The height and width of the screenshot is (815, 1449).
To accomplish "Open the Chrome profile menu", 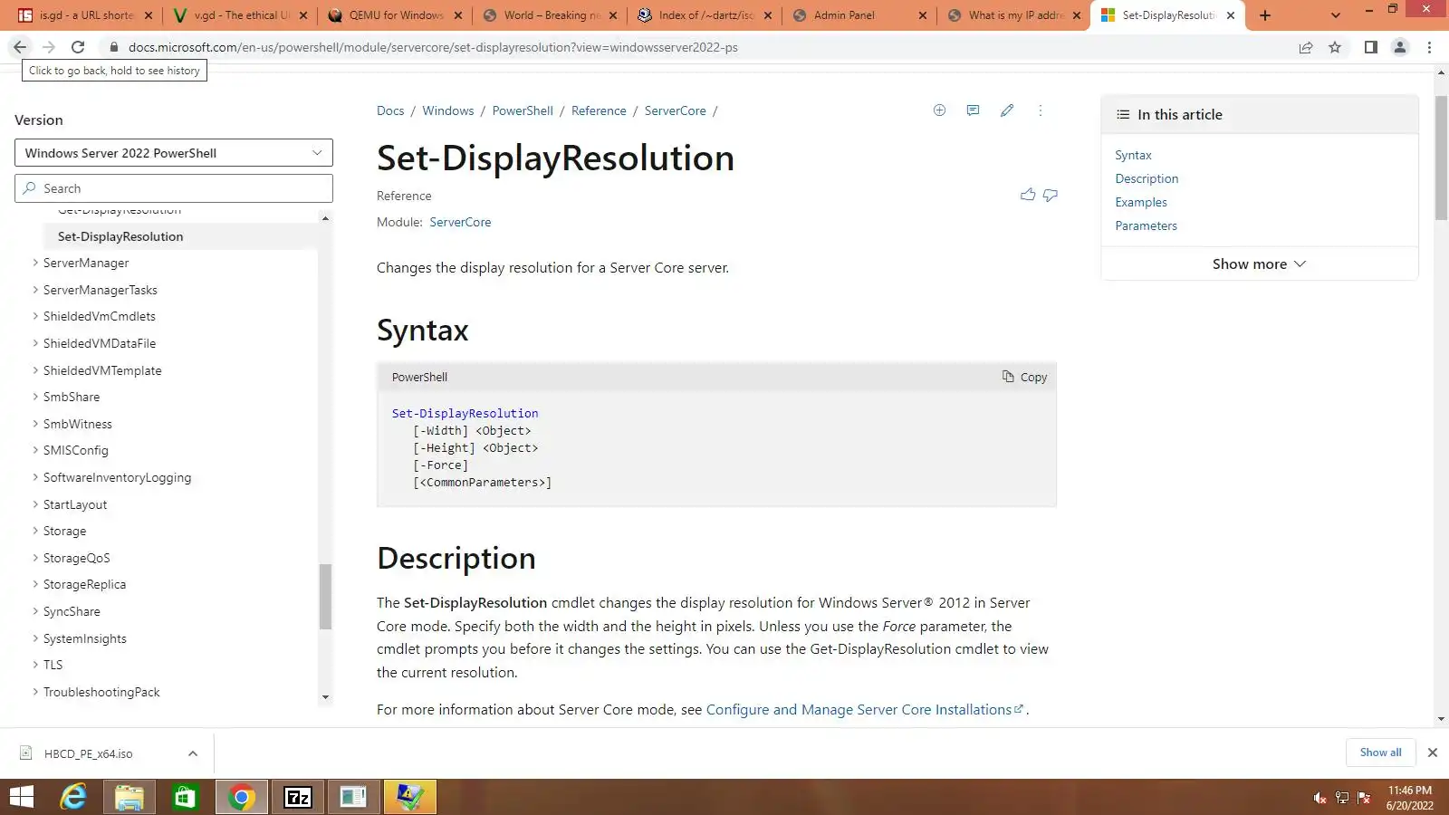I will 1400,47.
